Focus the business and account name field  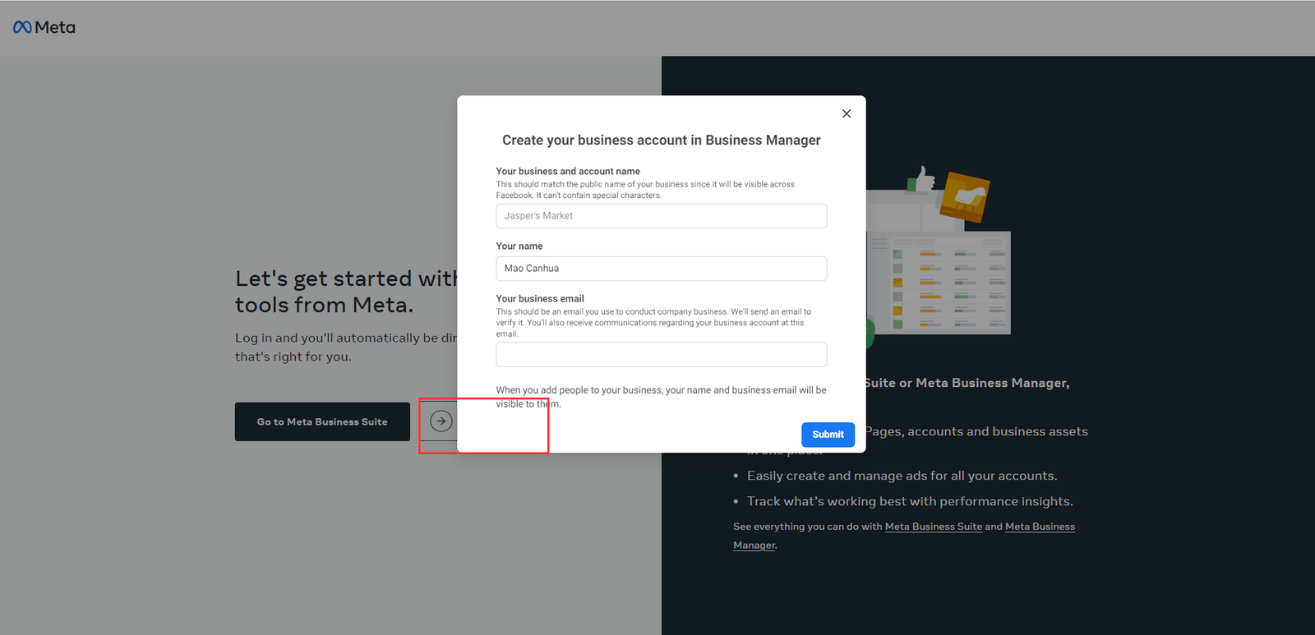[661, 216]
